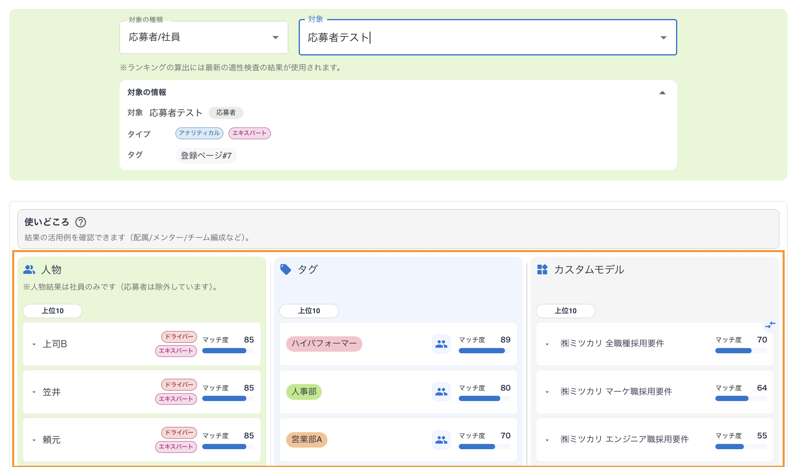The width and height of the screenshot is (796, 467).
Task: Collapse the 対象の情報 panel
Action: click(662, 93)
